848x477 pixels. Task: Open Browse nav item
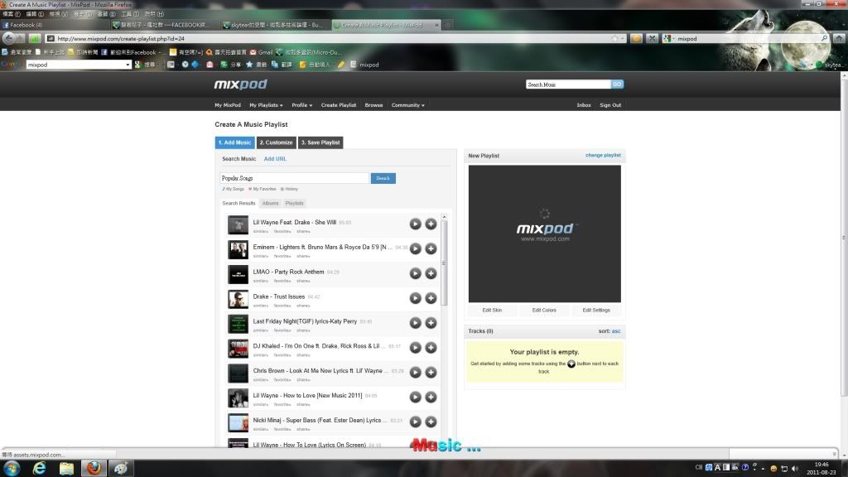373,105
